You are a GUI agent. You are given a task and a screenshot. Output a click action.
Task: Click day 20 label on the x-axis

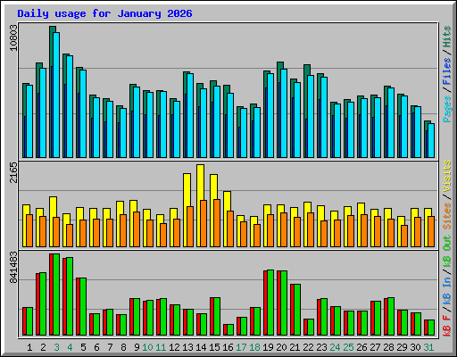coord(281,347)
